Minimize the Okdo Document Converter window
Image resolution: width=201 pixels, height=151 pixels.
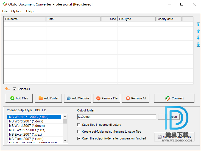tap(169, 4)
